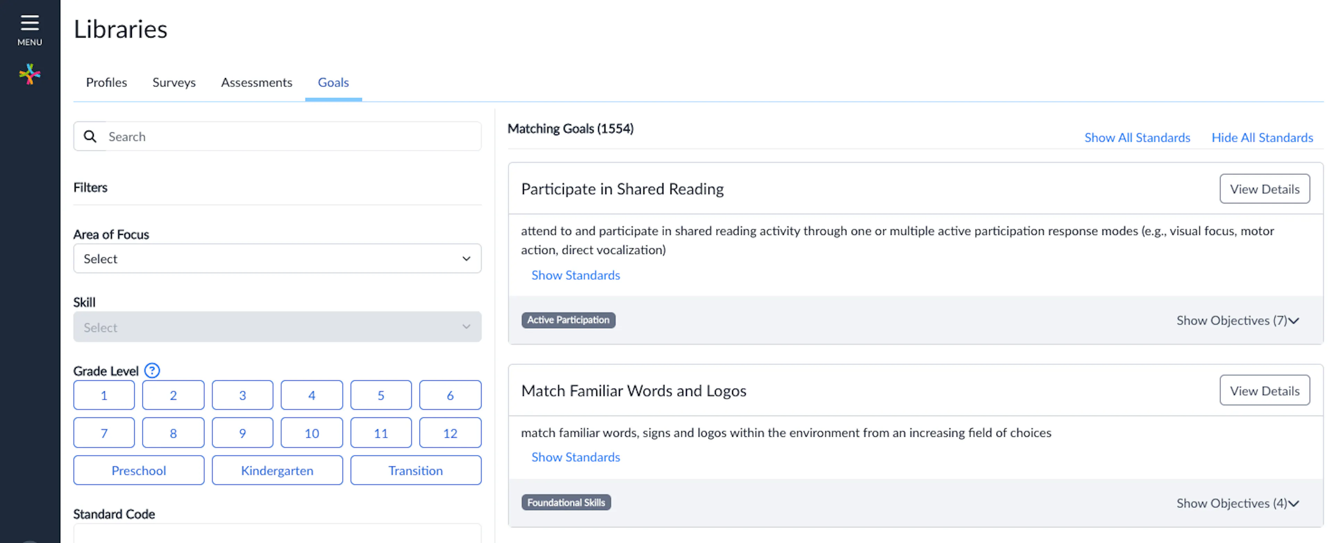Open the Grade Level help tooltip icon
This screenshot has height=543, width=1333.
click(152, 370)
